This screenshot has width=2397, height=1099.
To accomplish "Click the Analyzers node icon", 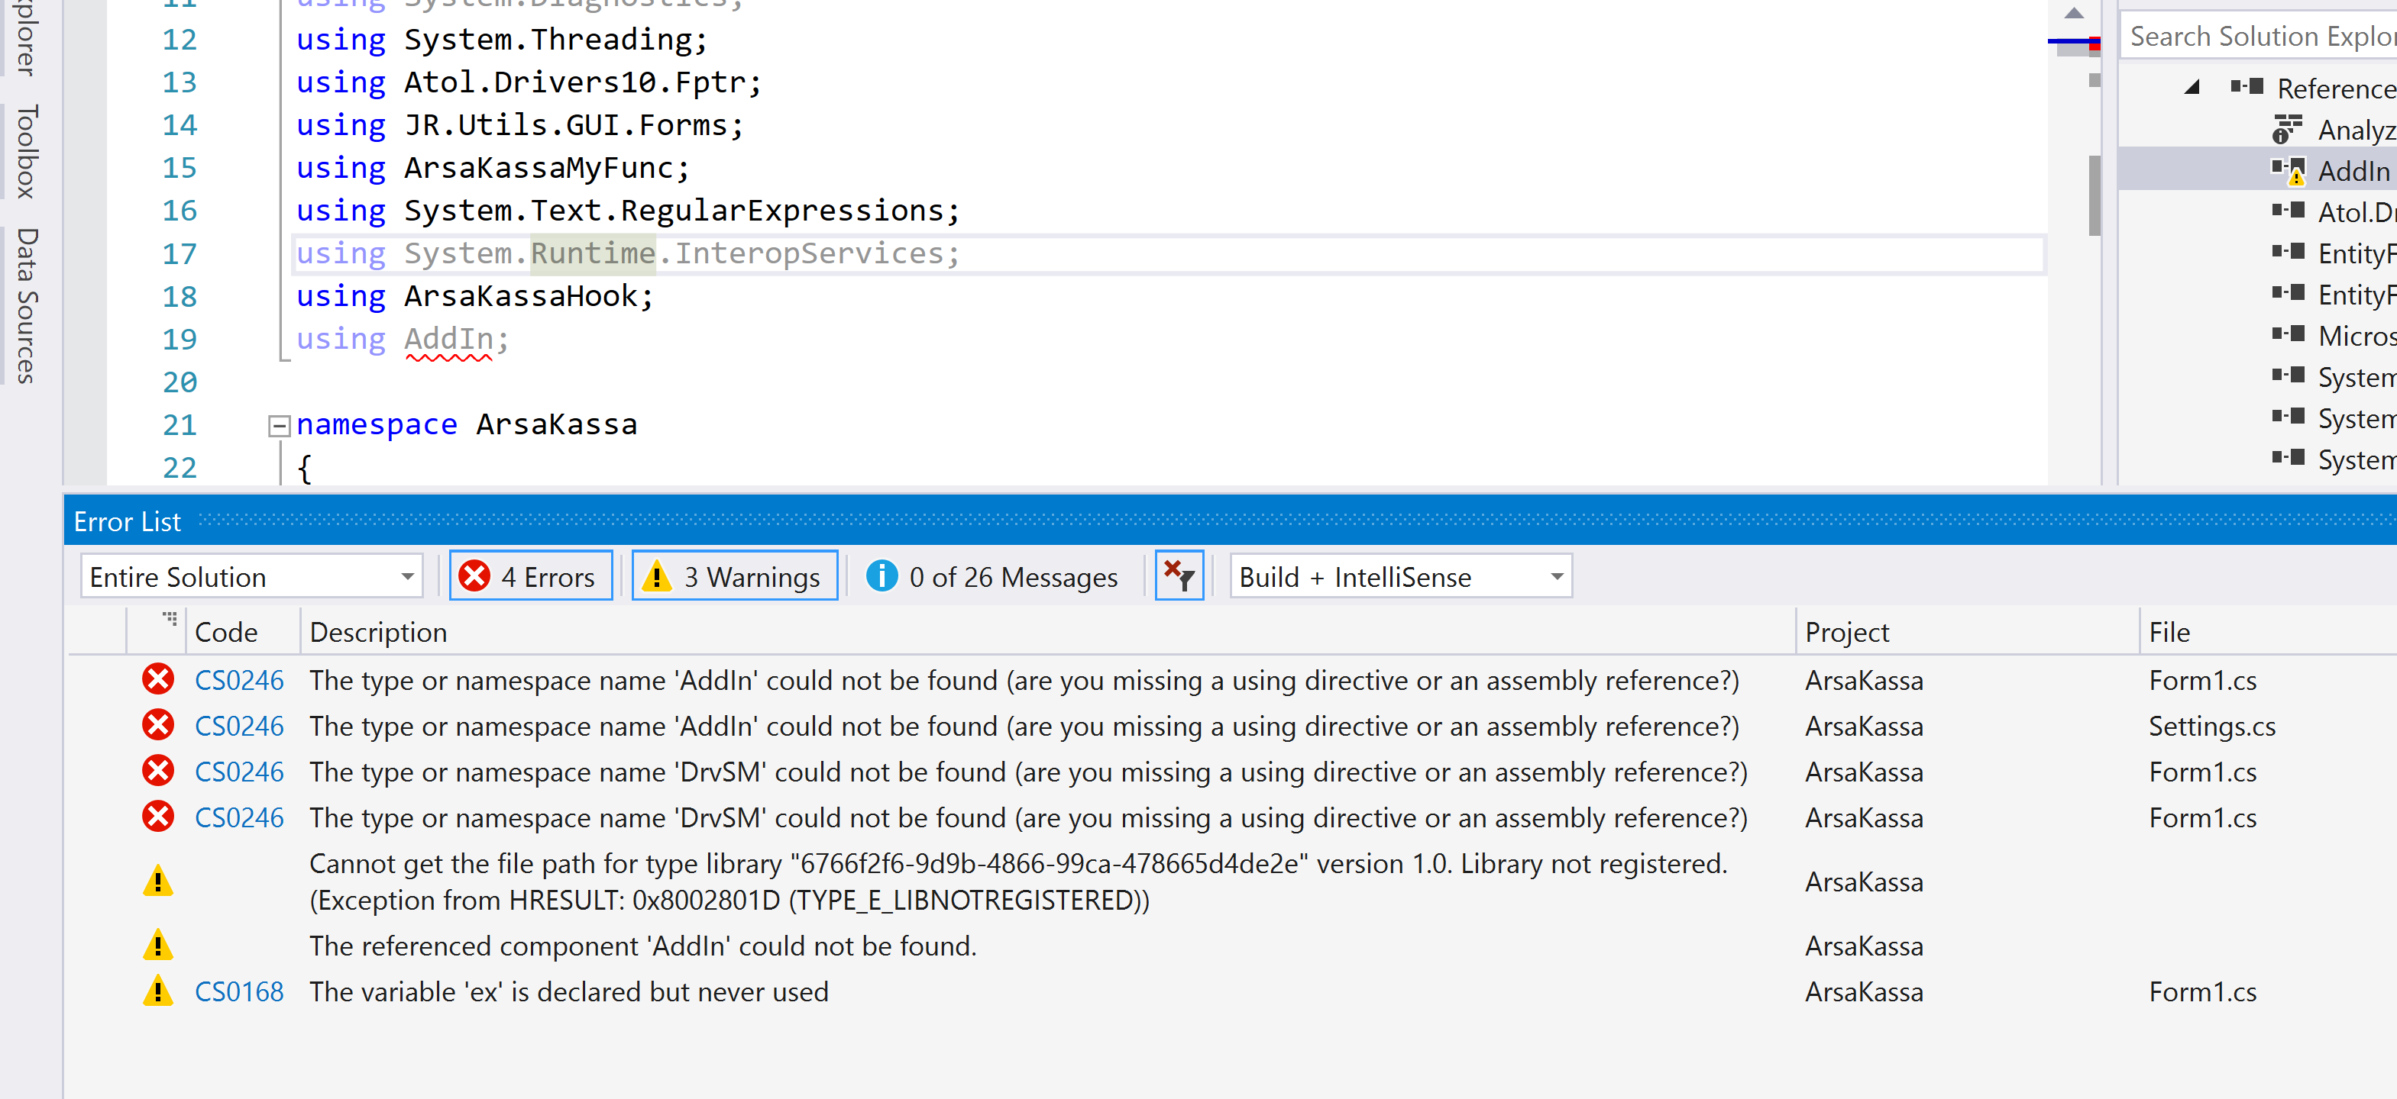I will coord(2287,129).
